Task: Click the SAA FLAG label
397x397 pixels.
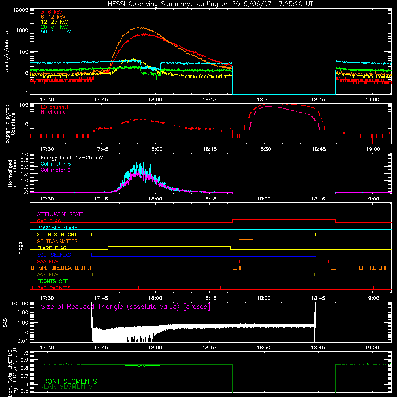Action: tap(49, 261)
